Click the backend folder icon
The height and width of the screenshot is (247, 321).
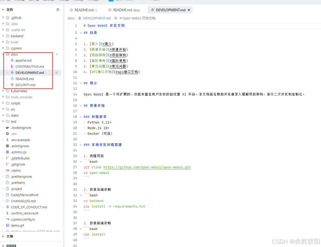(8, 36)
